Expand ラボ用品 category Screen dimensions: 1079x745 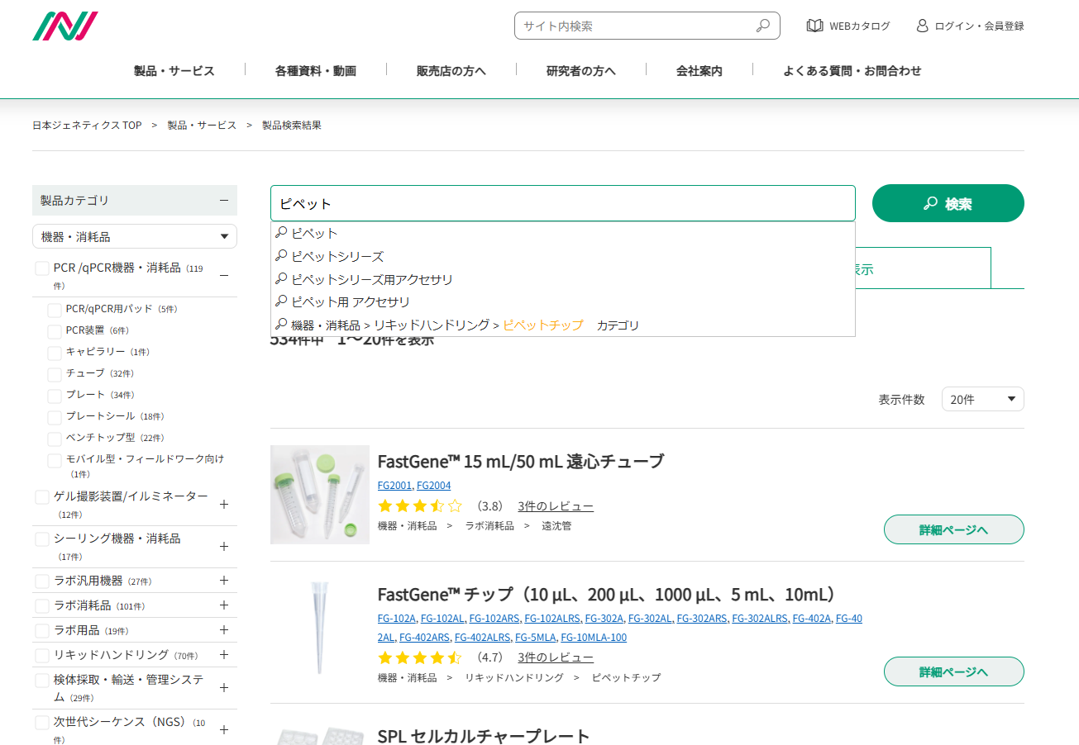click(x=223, y=630)
